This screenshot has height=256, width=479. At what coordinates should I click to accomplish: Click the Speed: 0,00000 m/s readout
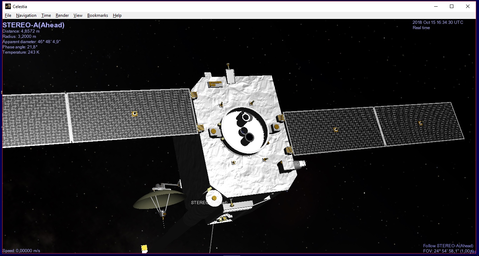(x=21, y=251)
